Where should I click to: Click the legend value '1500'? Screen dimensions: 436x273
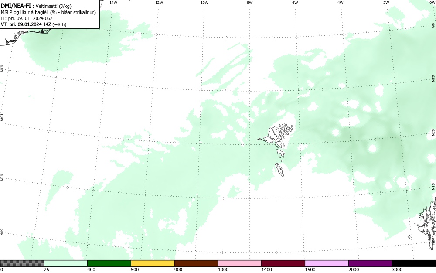click(310, 270)
